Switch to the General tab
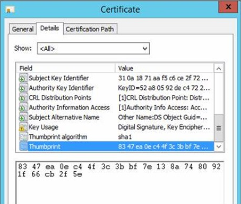The height and width of the screenshot is (204, 241). [23, 29]
